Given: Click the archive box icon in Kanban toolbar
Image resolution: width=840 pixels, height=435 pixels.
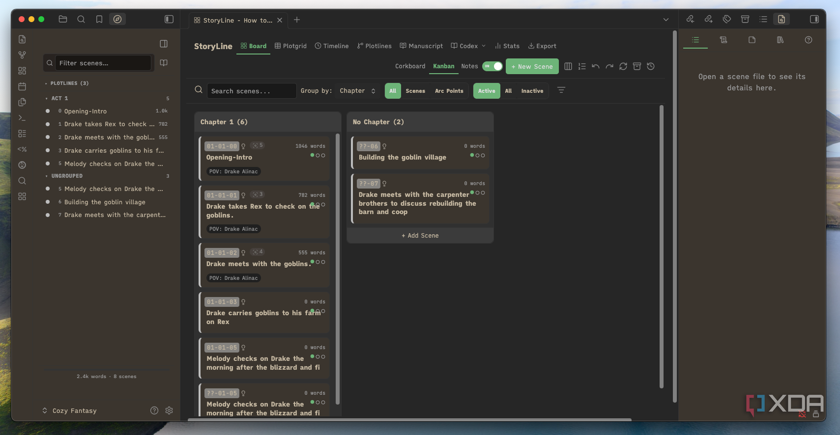Looking at the screenshot, I should pos(637,66).
